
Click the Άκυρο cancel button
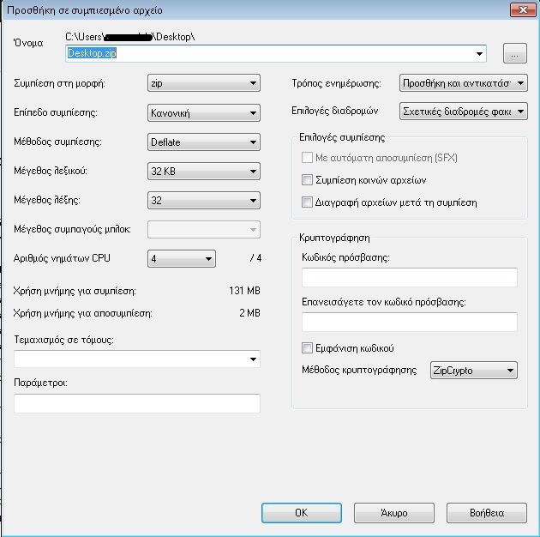(393, 513)
